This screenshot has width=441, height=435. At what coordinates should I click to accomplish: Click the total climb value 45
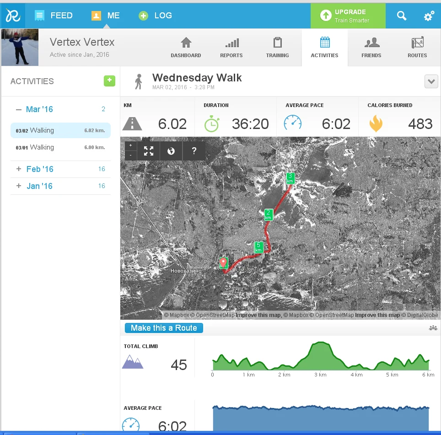[x=178, y=365]
